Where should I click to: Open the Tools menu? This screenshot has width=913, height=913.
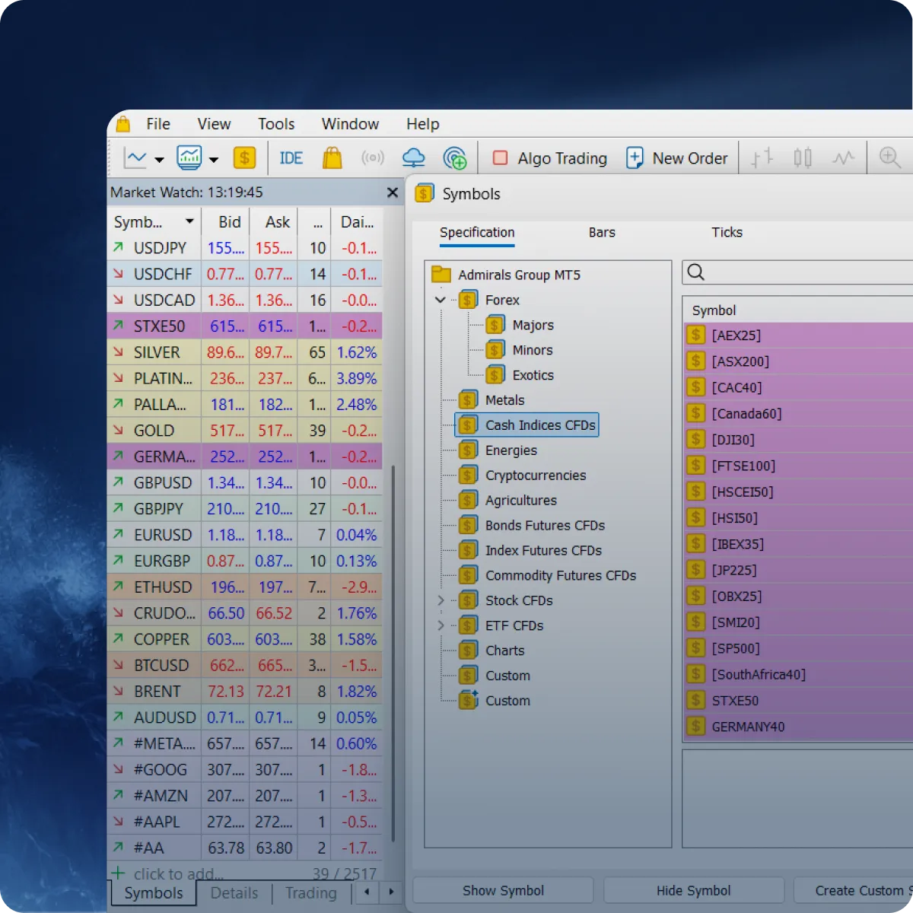[x=275, y=124]
